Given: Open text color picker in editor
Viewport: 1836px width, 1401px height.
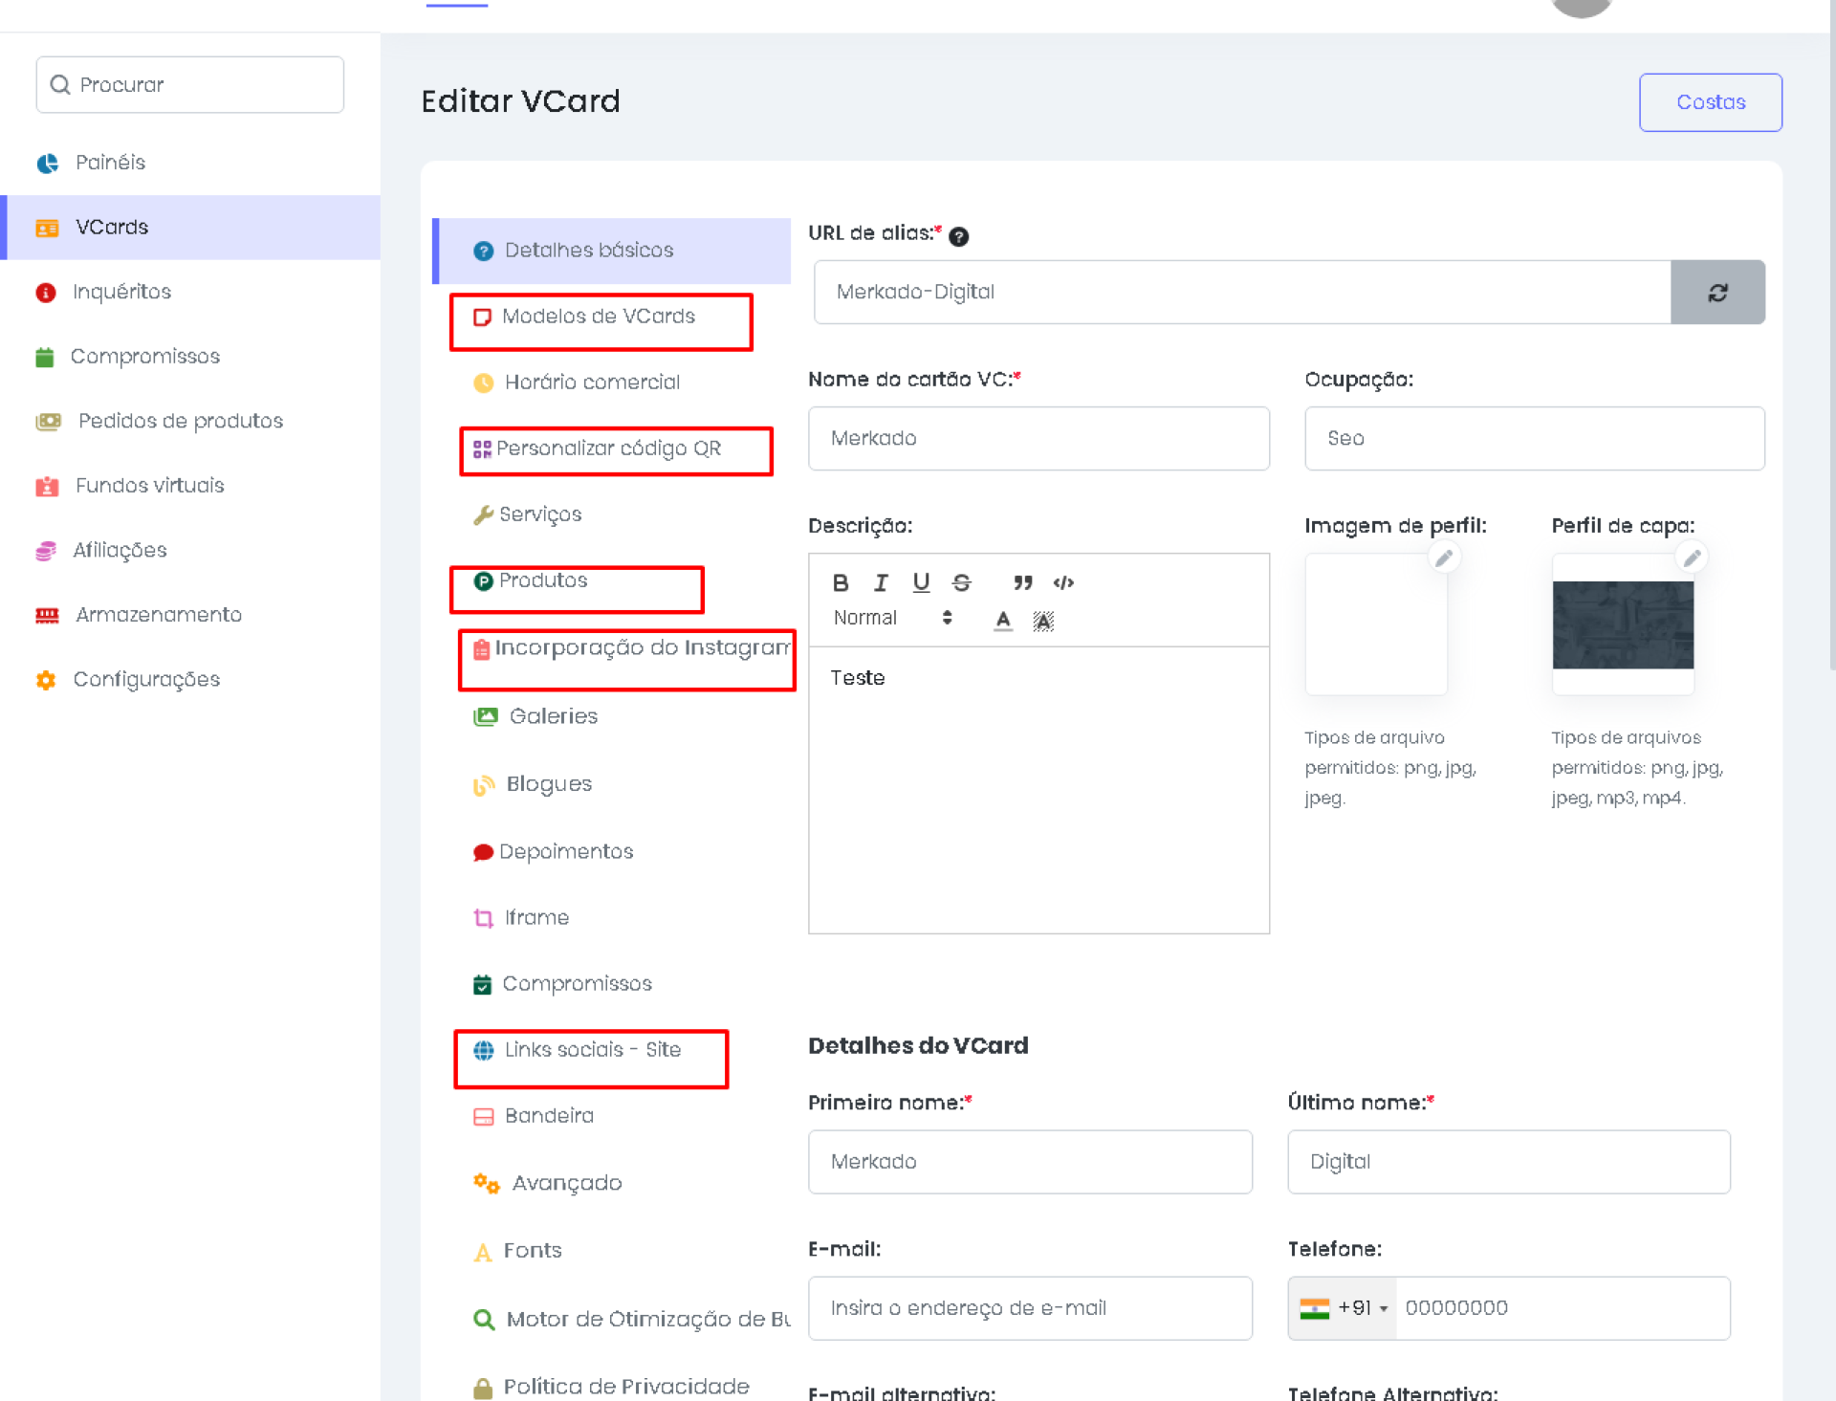Looking at the screenshot, I should pos(1002,621).
